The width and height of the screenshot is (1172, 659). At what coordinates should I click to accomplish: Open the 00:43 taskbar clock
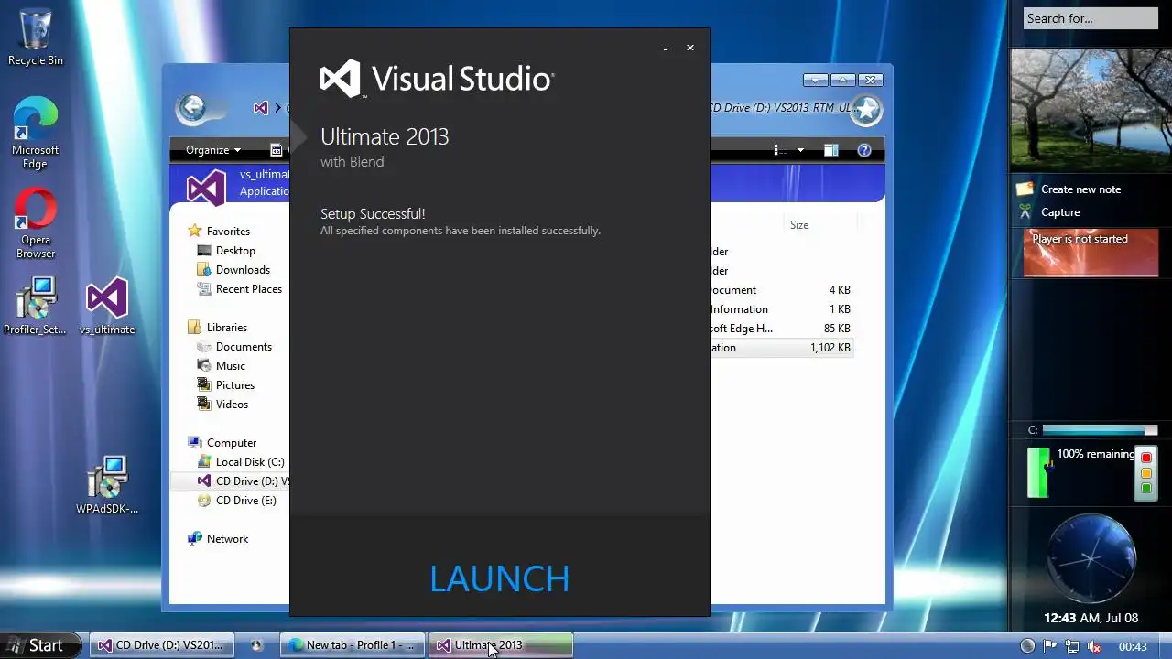tap(1133, 646)
